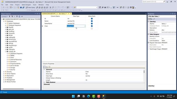Select the Views folder in College_db
Image resolution: width=177 pixels, height=99 pixels.
click(x=12, y=57)
